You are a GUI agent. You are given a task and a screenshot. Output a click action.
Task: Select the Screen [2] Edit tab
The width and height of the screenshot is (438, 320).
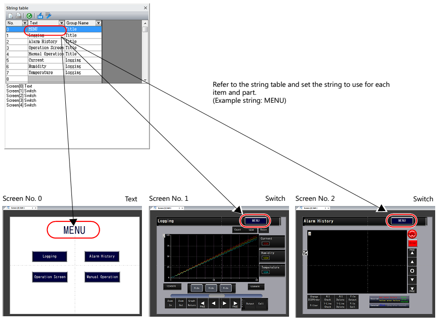pos(313,208)
